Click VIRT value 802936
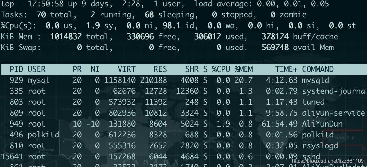The image size is (367, 167). click(122, 113)
